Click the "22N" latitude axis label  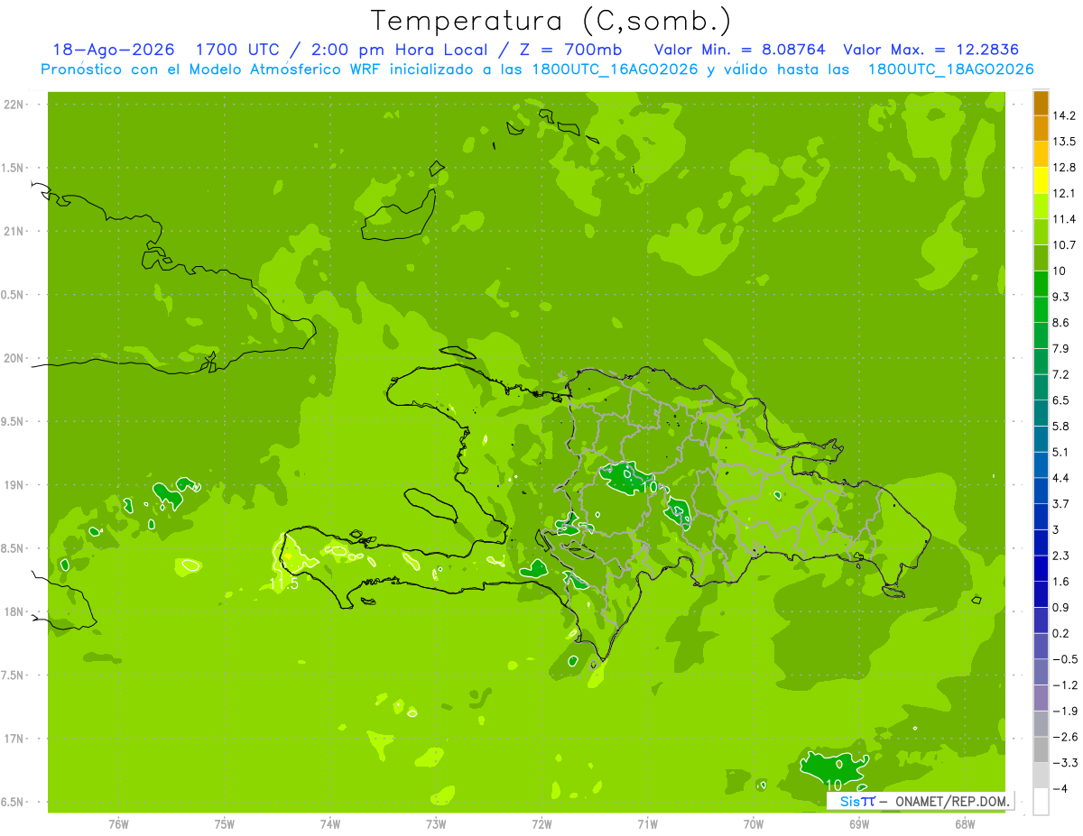point(14,105)
